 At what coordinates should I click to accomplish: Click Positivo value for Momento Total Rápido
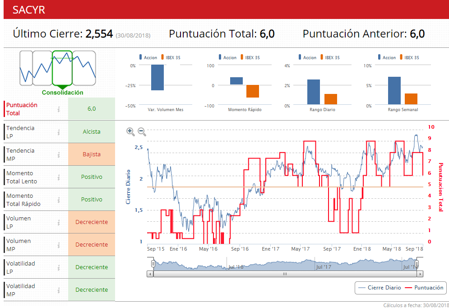click(92, 200)
